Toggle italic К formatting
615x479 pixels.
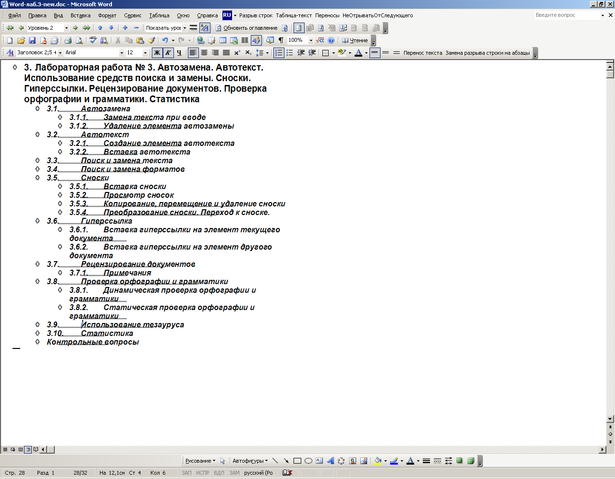pos(168,53)
